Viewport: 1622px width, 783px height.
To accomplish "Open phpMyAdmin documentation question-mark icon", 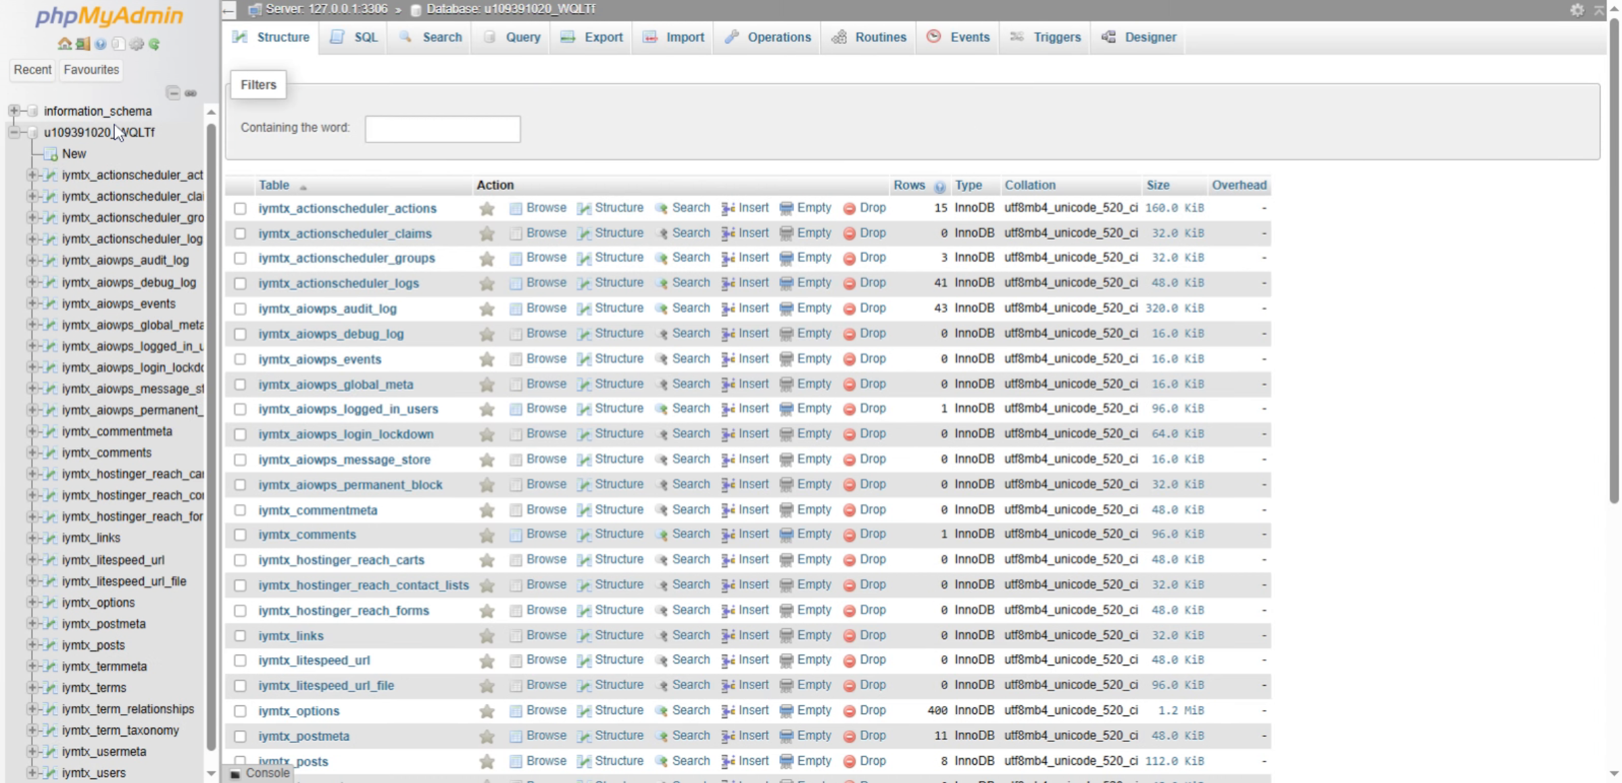I will [100, 44].
